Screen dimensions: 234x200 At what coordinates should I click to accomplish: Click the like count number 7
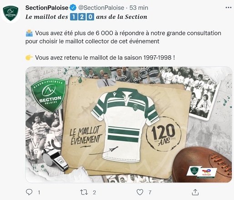(x=150, y=192)
